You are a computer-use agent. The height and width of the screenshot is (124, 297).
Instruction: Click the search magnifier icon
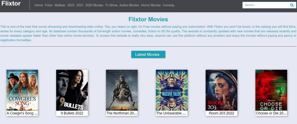(292, 5)
